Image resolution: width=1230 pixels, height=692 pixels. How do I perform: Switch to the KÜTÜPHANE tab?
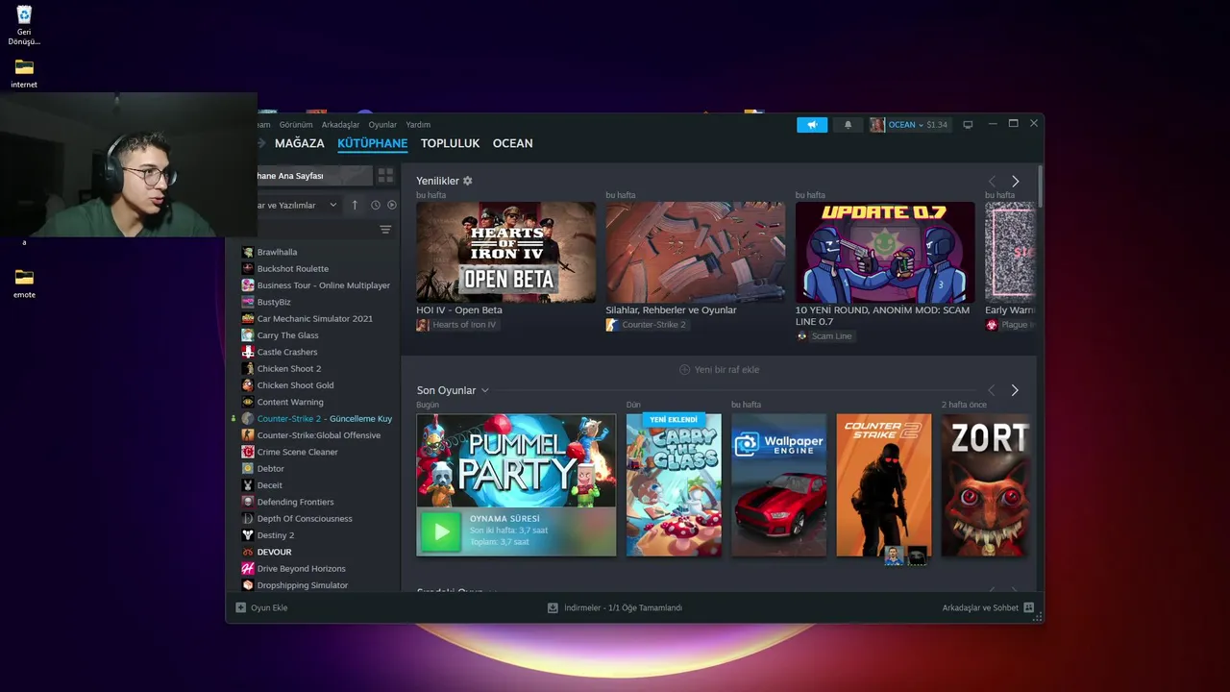coord(373,143)
